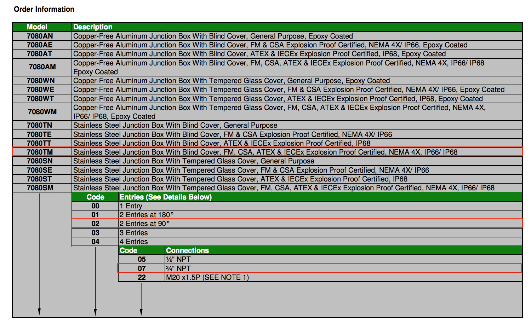Screen dimensions: 531x323
Task: Choose entries code 02 row
Action: 297,224
